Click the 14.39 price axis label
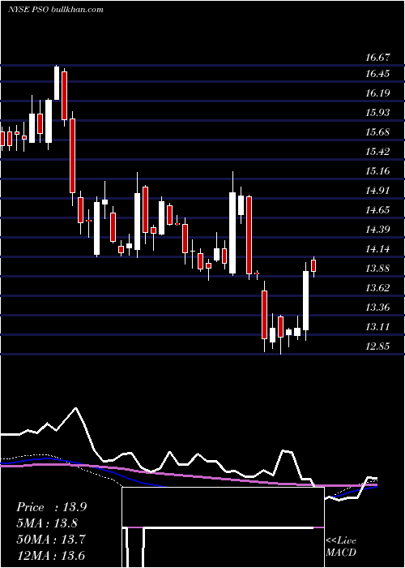This screenshot has width=405, height=568. [377, 230]
